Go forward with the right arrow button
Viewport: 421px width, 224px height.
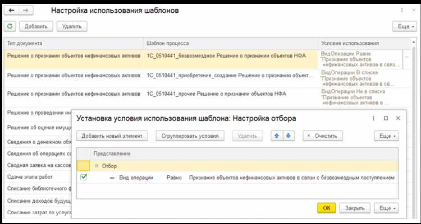(25, 11)
